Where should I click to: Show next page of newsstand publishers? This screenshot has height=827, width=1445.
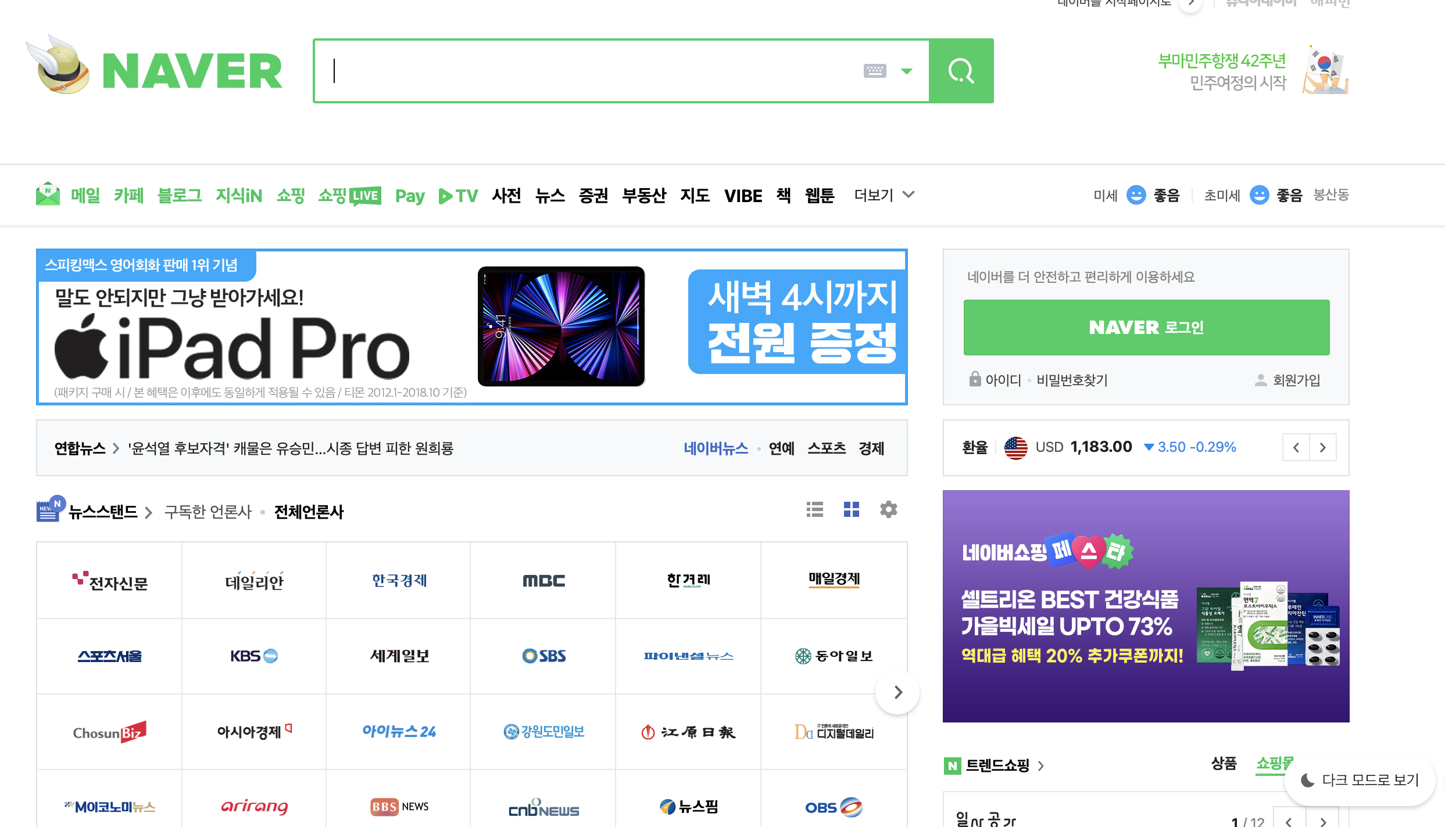[x=898, y=692]
